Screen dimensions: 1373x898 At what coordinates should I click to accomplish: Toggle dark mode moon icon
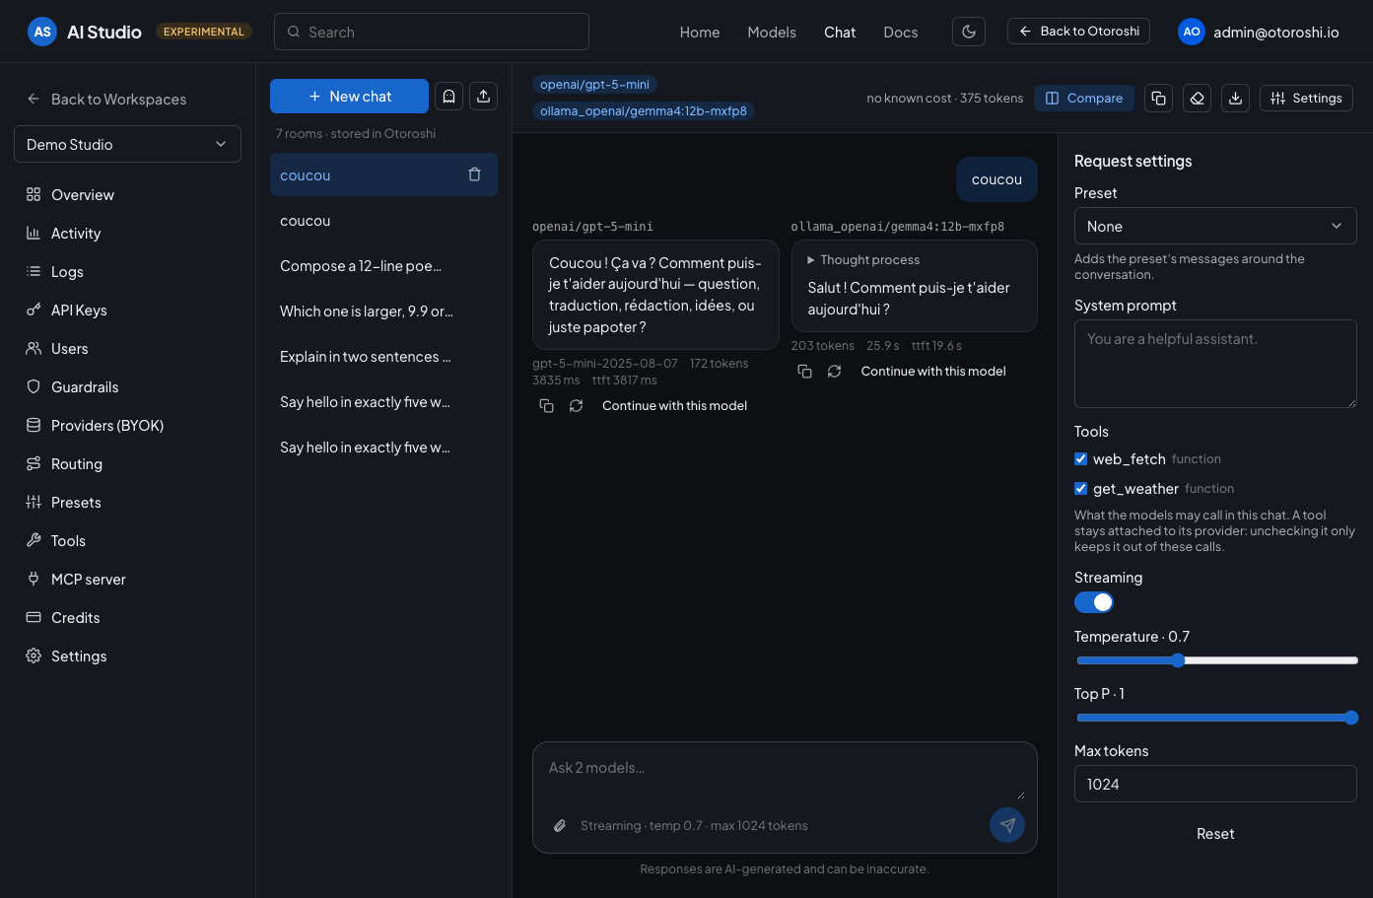pyautogui.click(x=969, y=32)
